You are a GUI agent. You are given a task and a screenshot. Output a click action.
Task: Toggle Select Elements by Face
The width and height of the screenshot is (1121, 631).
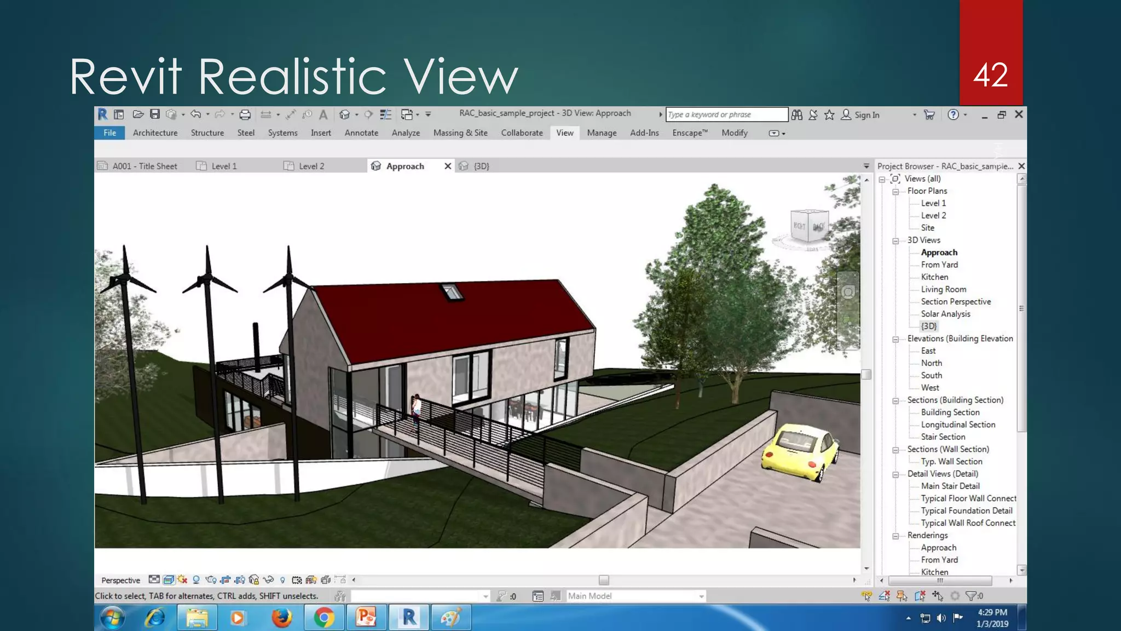tap(920, 596)
